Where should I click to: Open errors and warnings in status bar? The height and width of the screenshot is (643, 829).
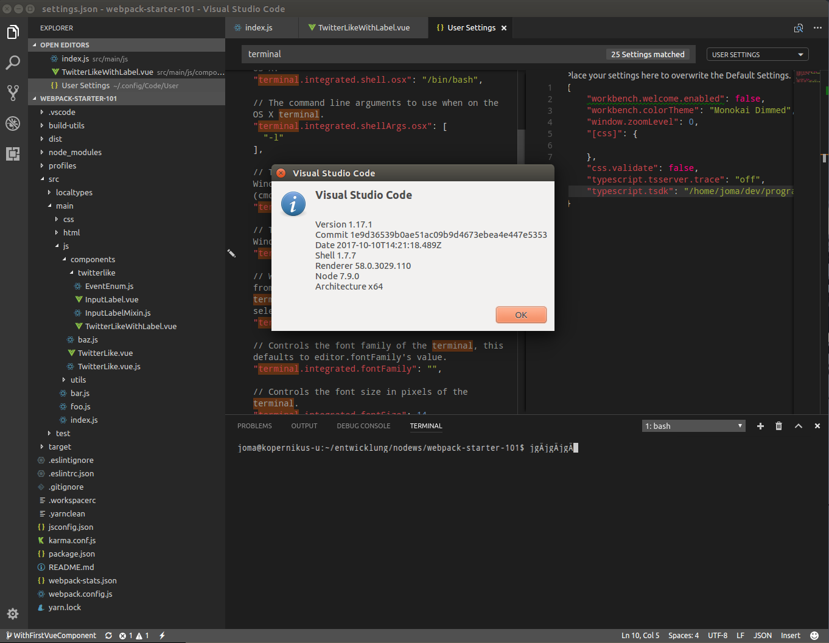coord(135,636)
